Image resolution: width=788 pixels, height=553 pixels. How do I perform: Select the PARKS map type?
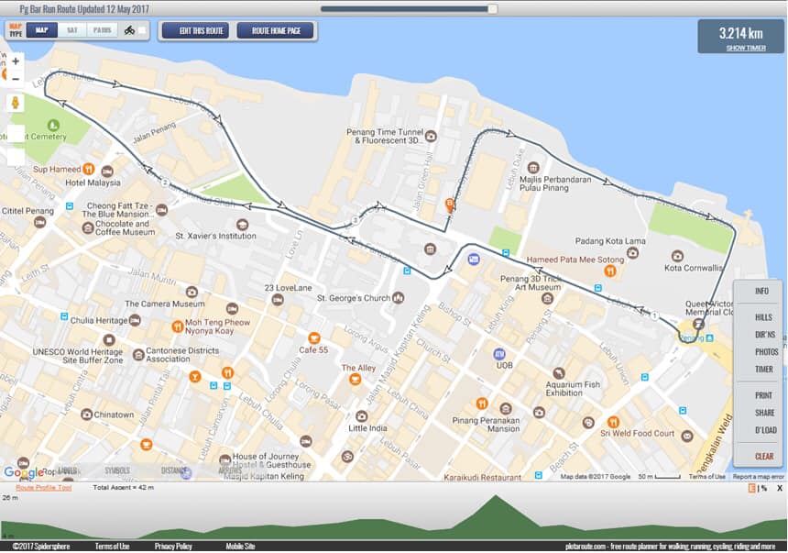102,30
